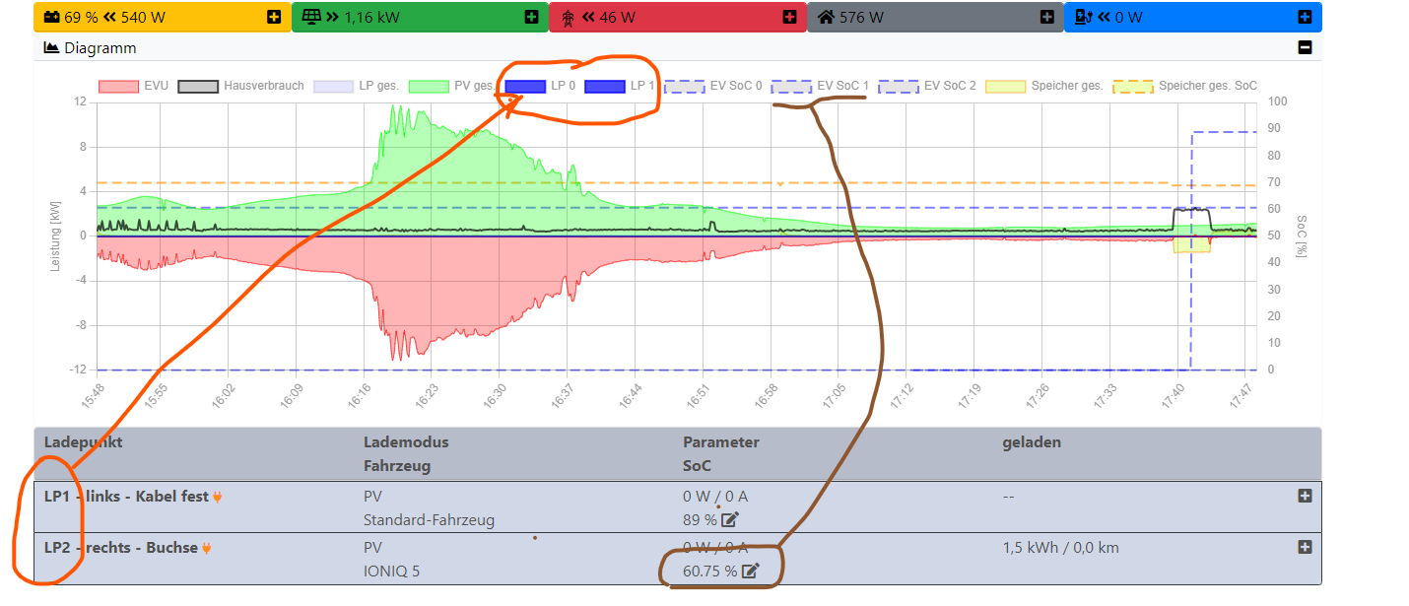This screenshot has width=1409, height=606.
Task: Click the plug icon next to LP1
Action: click(218, 497)
